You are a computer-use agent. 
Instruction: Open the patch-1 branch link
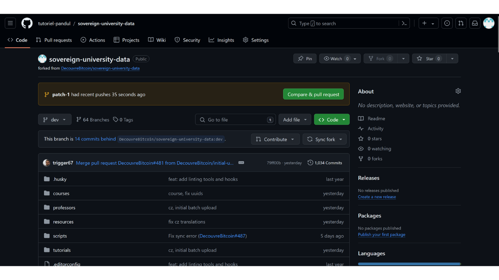pyautogui.click(x=61, y=94)
